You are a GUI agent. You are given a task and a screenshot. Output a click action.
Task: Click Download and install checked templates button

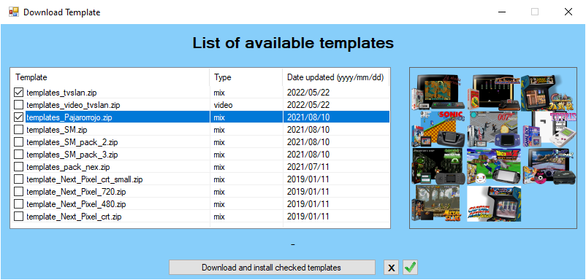272,268
